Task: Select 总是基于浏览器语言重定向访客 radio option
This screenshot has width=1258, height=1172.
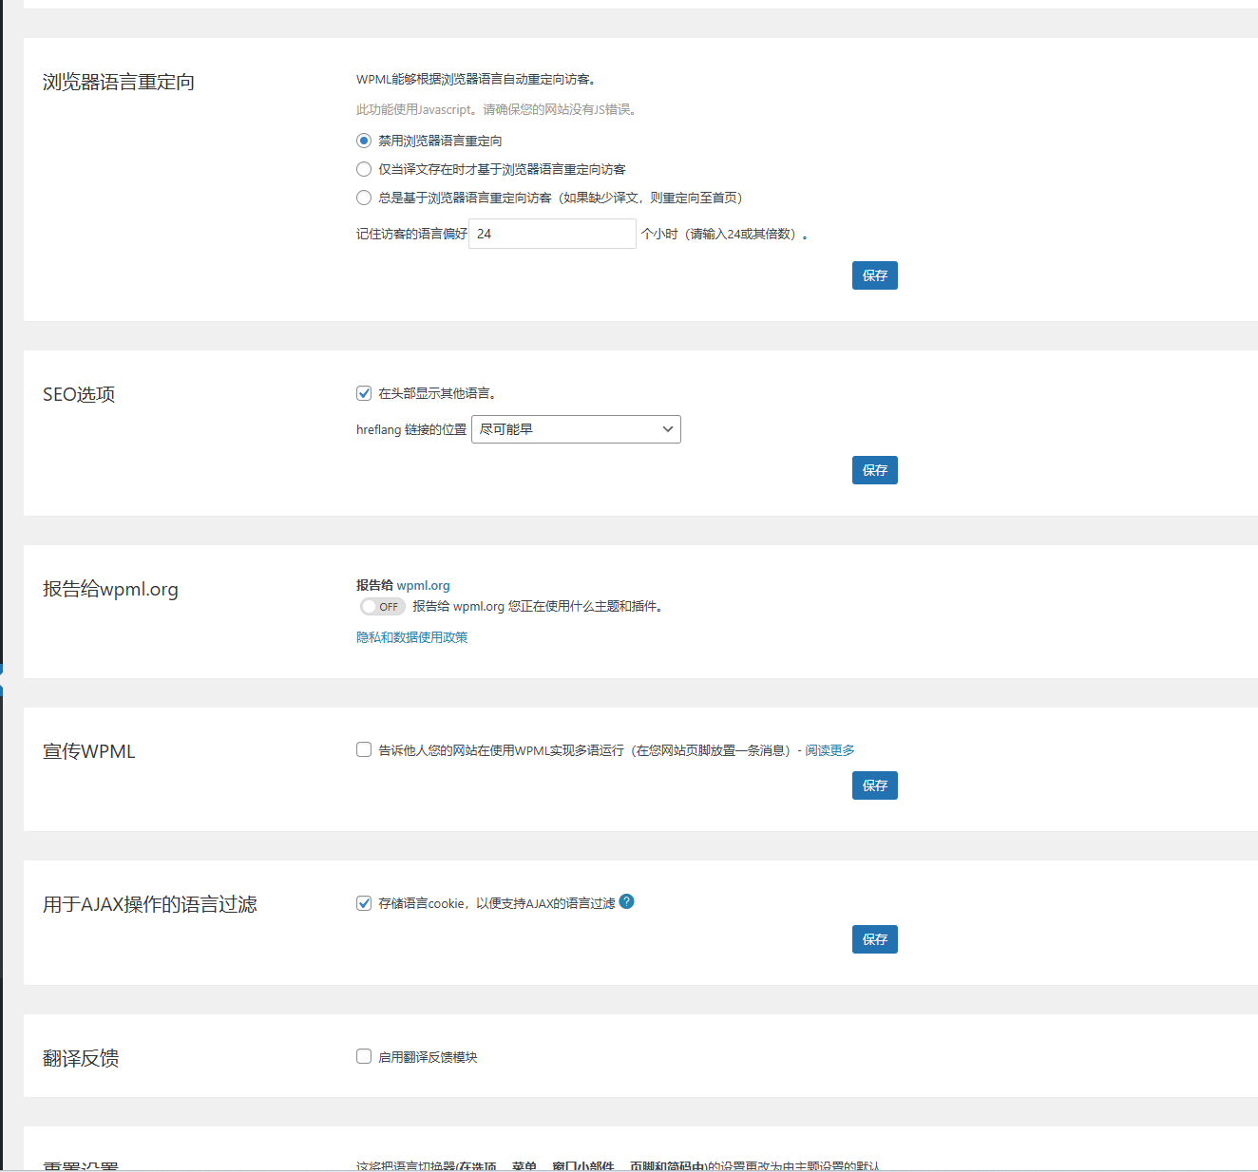Action: [364, 198]
